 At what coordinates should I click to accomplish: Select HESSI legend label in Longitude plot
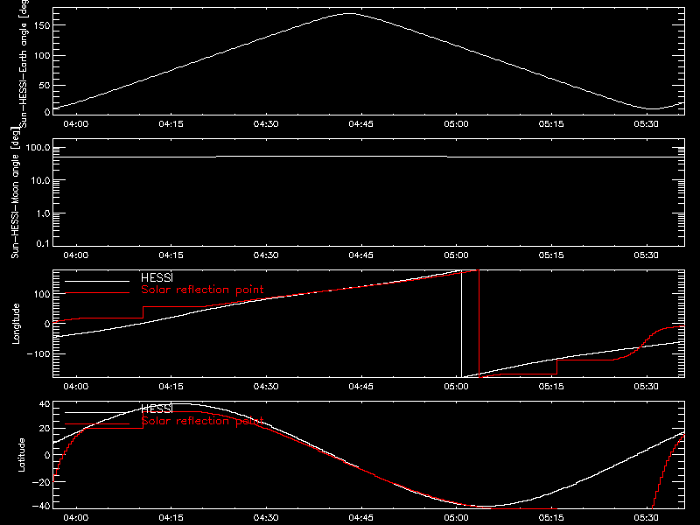157,277
